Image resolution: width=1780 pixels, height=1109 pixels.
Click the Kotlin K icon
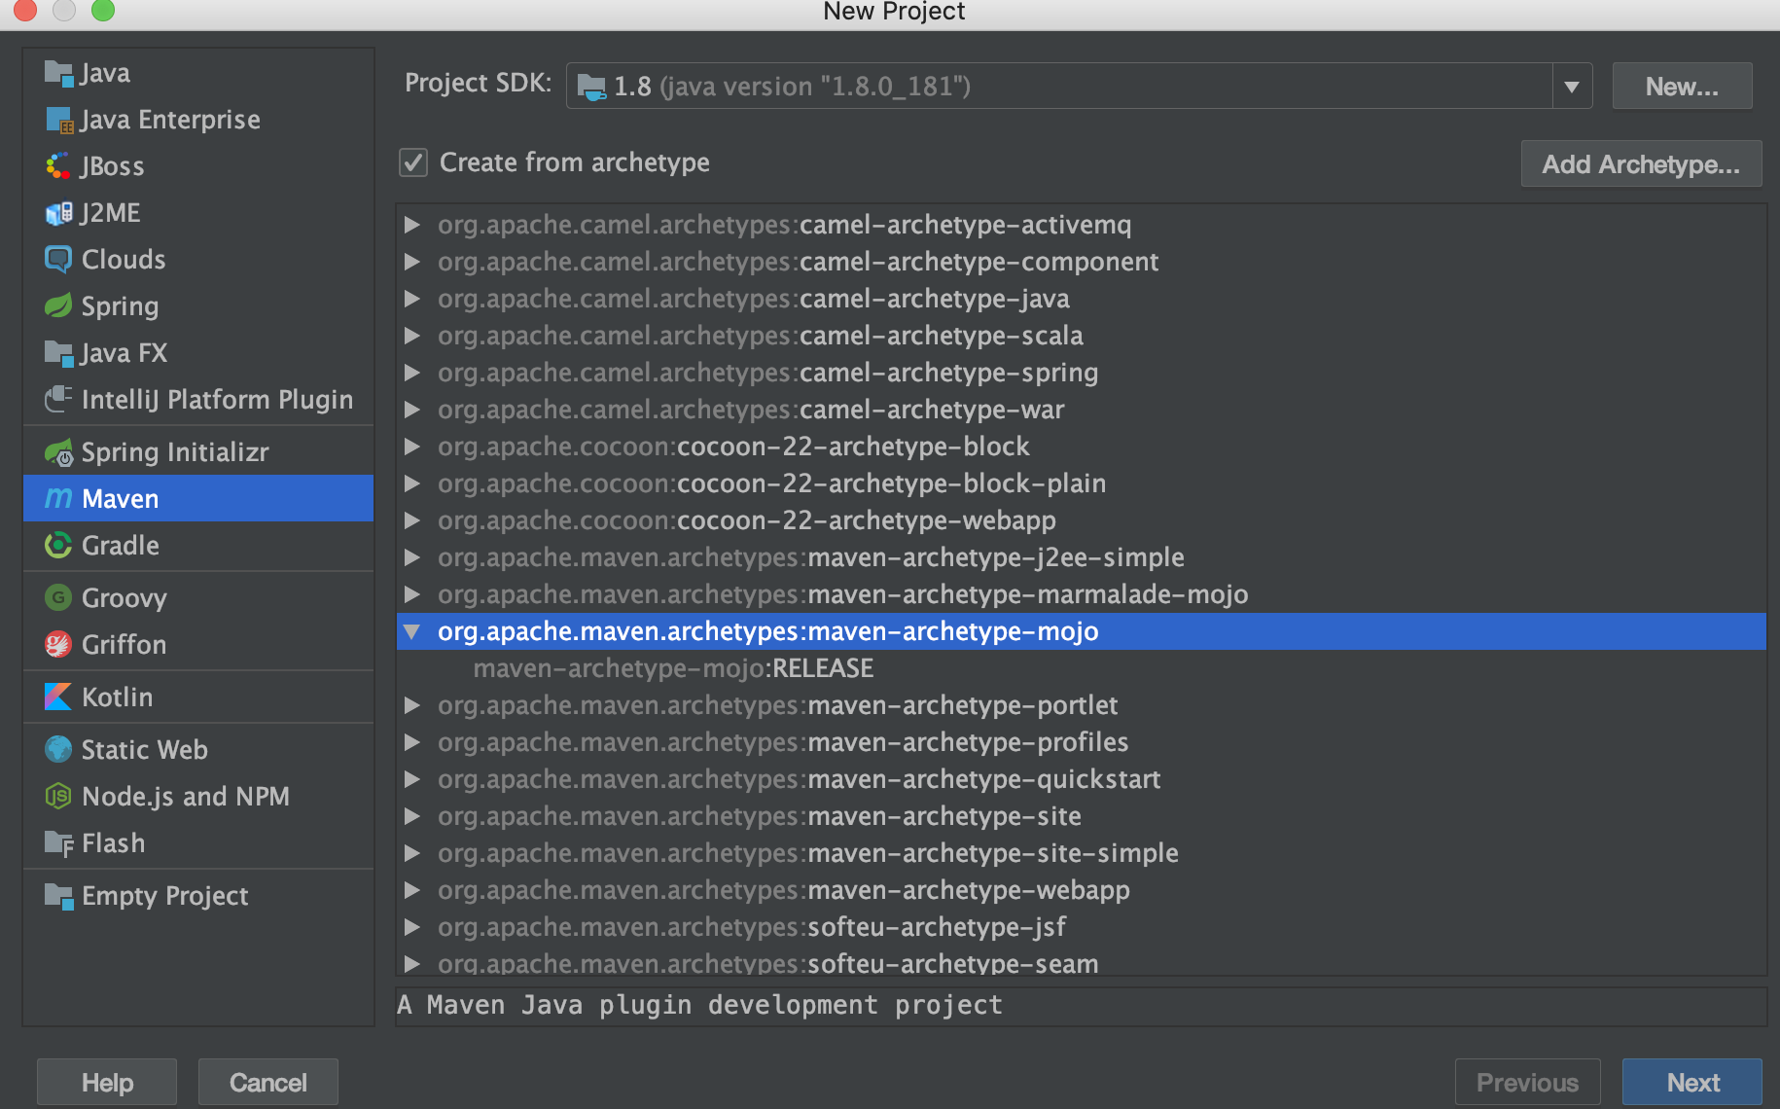point(58,698)
